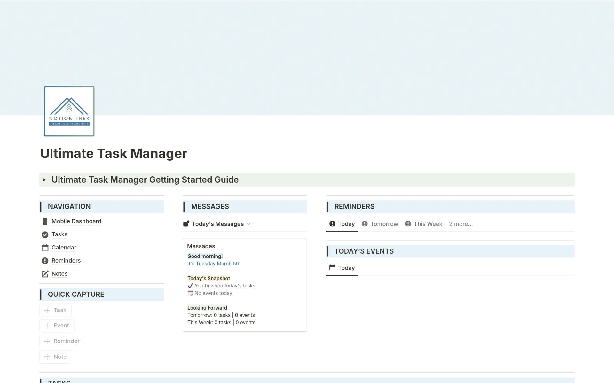This screenshot has height=383, width=614.
Task: Click the + Event quick capture button
Action: tap(57, 326)
